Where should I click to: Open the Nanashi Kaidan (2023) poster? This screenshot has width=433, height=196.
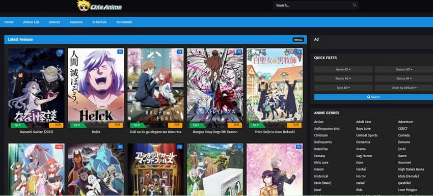coord(36,88)
